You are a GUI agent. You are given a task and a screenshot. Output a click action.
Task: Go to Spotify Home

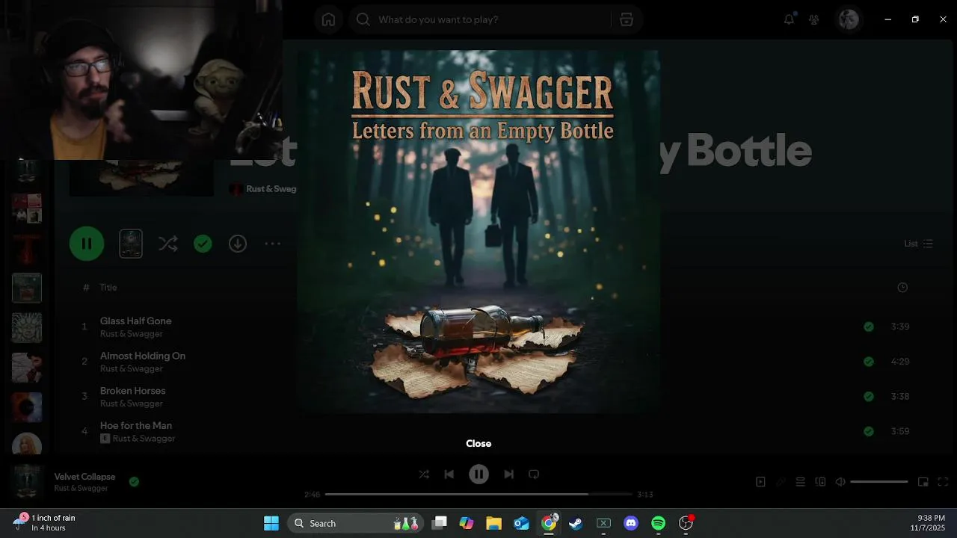(x=328, y=19)
